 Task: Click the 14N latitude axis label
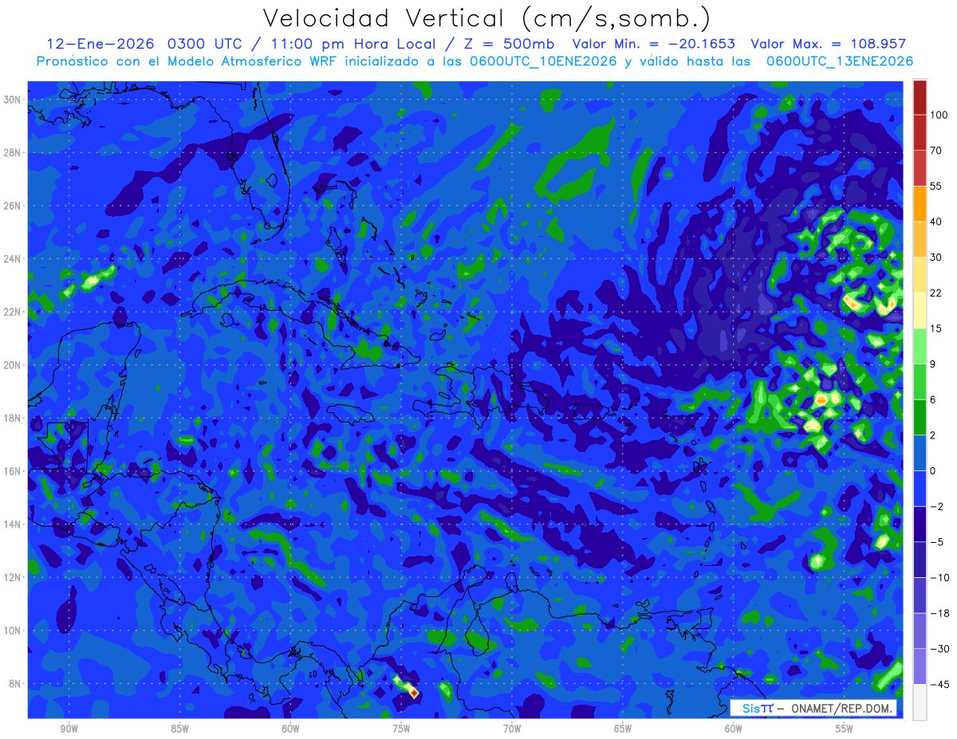click(14, 525)
